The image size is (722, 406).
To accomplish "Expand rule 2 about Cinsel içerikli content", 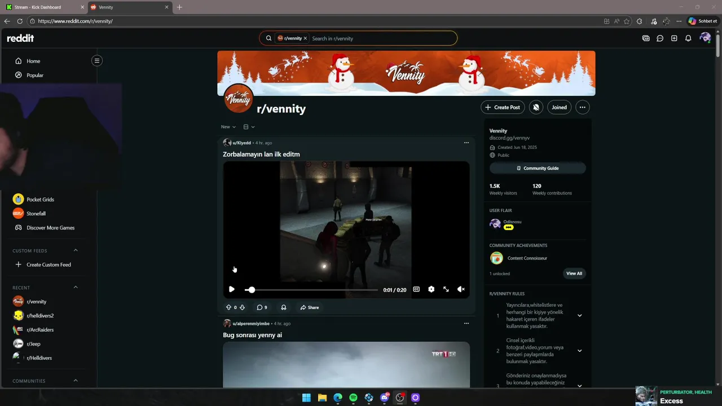I will tap(579, 351).
